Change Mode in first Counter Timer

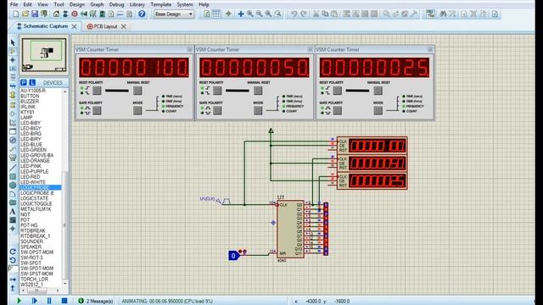point(137,111)
